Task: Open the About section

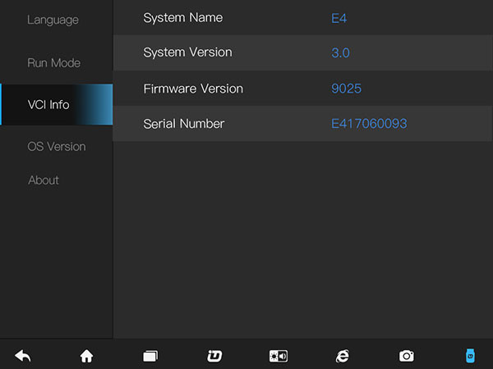Action: [x=44, y=180]
